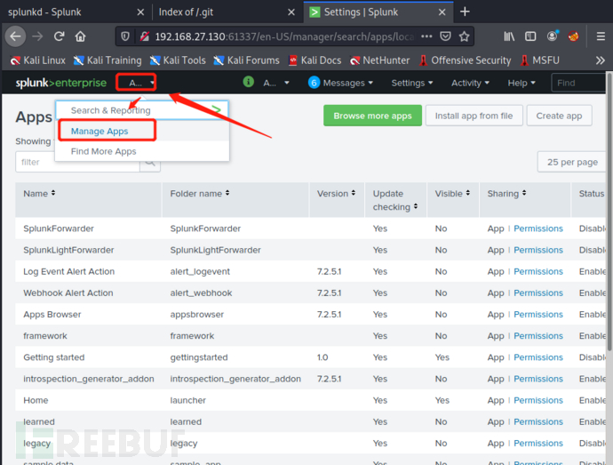This screenshot has height=465, width=613.
Task: Sort the table by Name column
Action: coord(39,193)
